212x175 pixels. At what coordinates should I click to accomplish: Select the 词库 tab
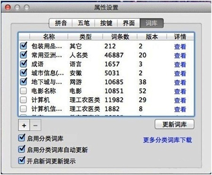pyautogui.click(x=152, y=23)
